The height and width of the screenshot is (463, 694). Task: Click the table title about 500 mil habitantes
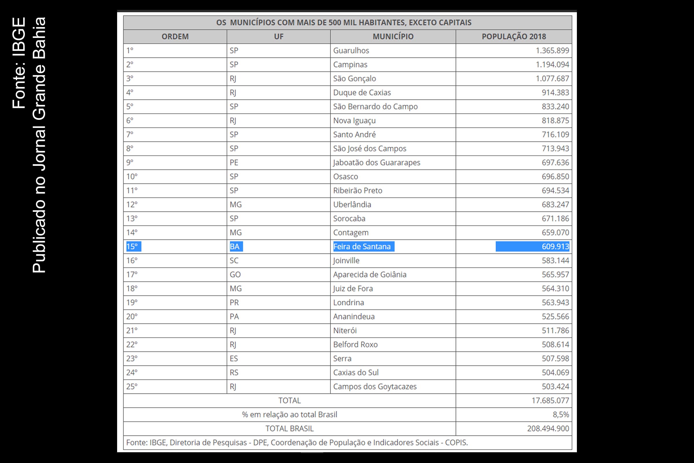click(344, 23)
